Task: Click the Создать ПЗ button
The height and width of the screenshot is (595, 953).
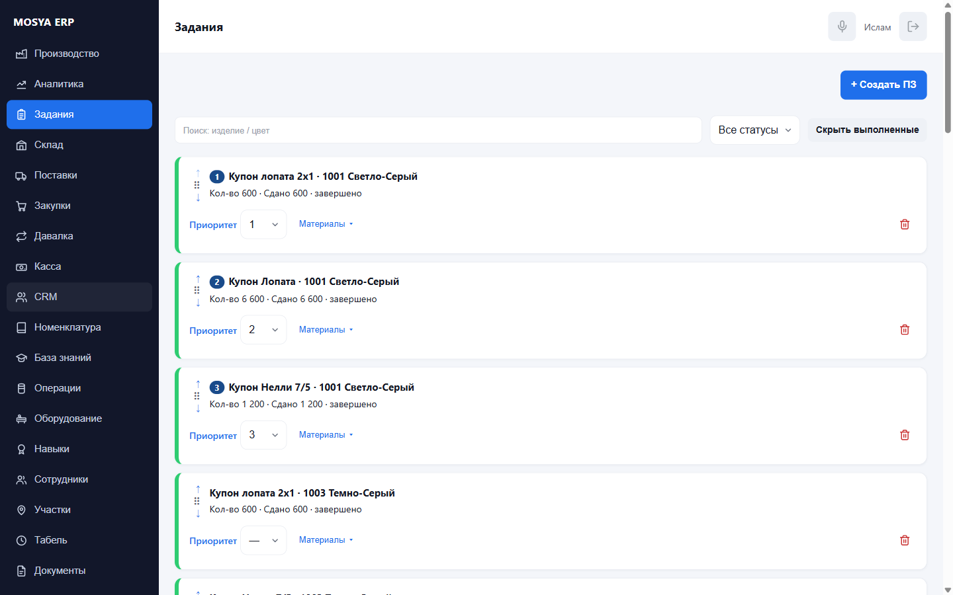Action: click(x=884, y=85)
